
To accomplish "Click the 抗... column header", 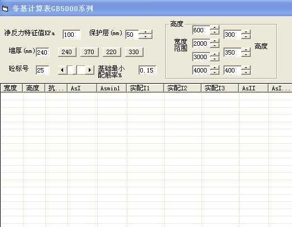I will [56, 88].
